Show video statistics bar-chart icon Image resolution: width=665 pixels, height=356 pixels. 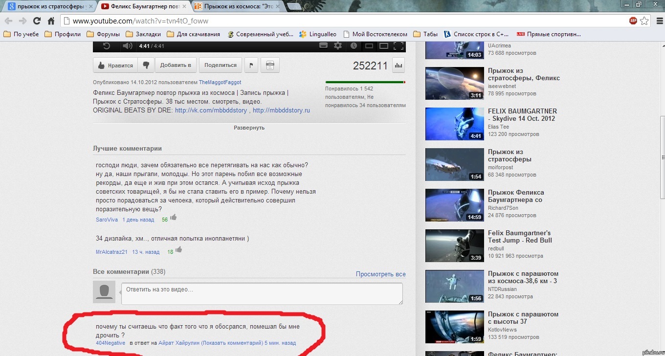(399, 65)
